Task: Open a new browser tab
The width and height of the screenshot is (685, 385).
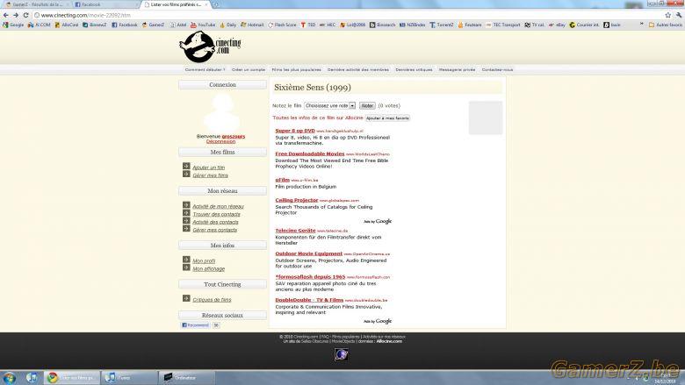Action: [x=216, y=4]
